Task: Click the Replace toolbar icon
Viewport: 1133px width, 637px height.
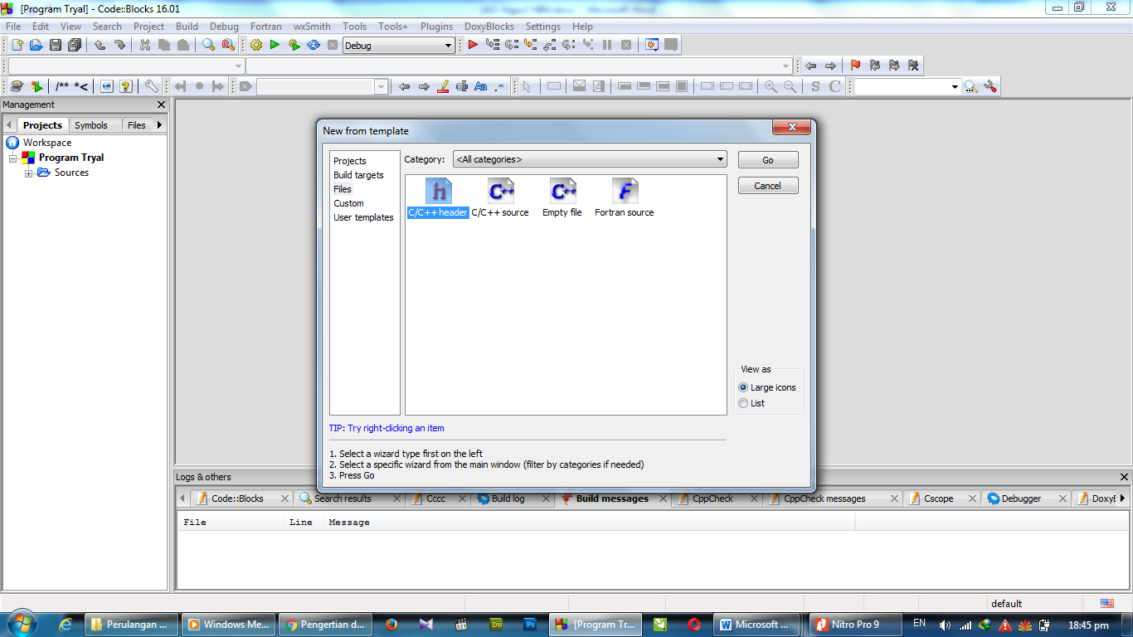Action: coord(228,45)
